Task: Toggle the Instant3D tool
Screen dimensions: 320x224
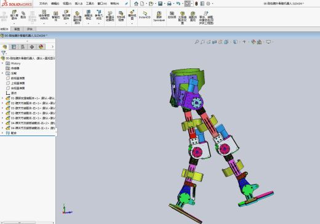Action: (145, 15)
